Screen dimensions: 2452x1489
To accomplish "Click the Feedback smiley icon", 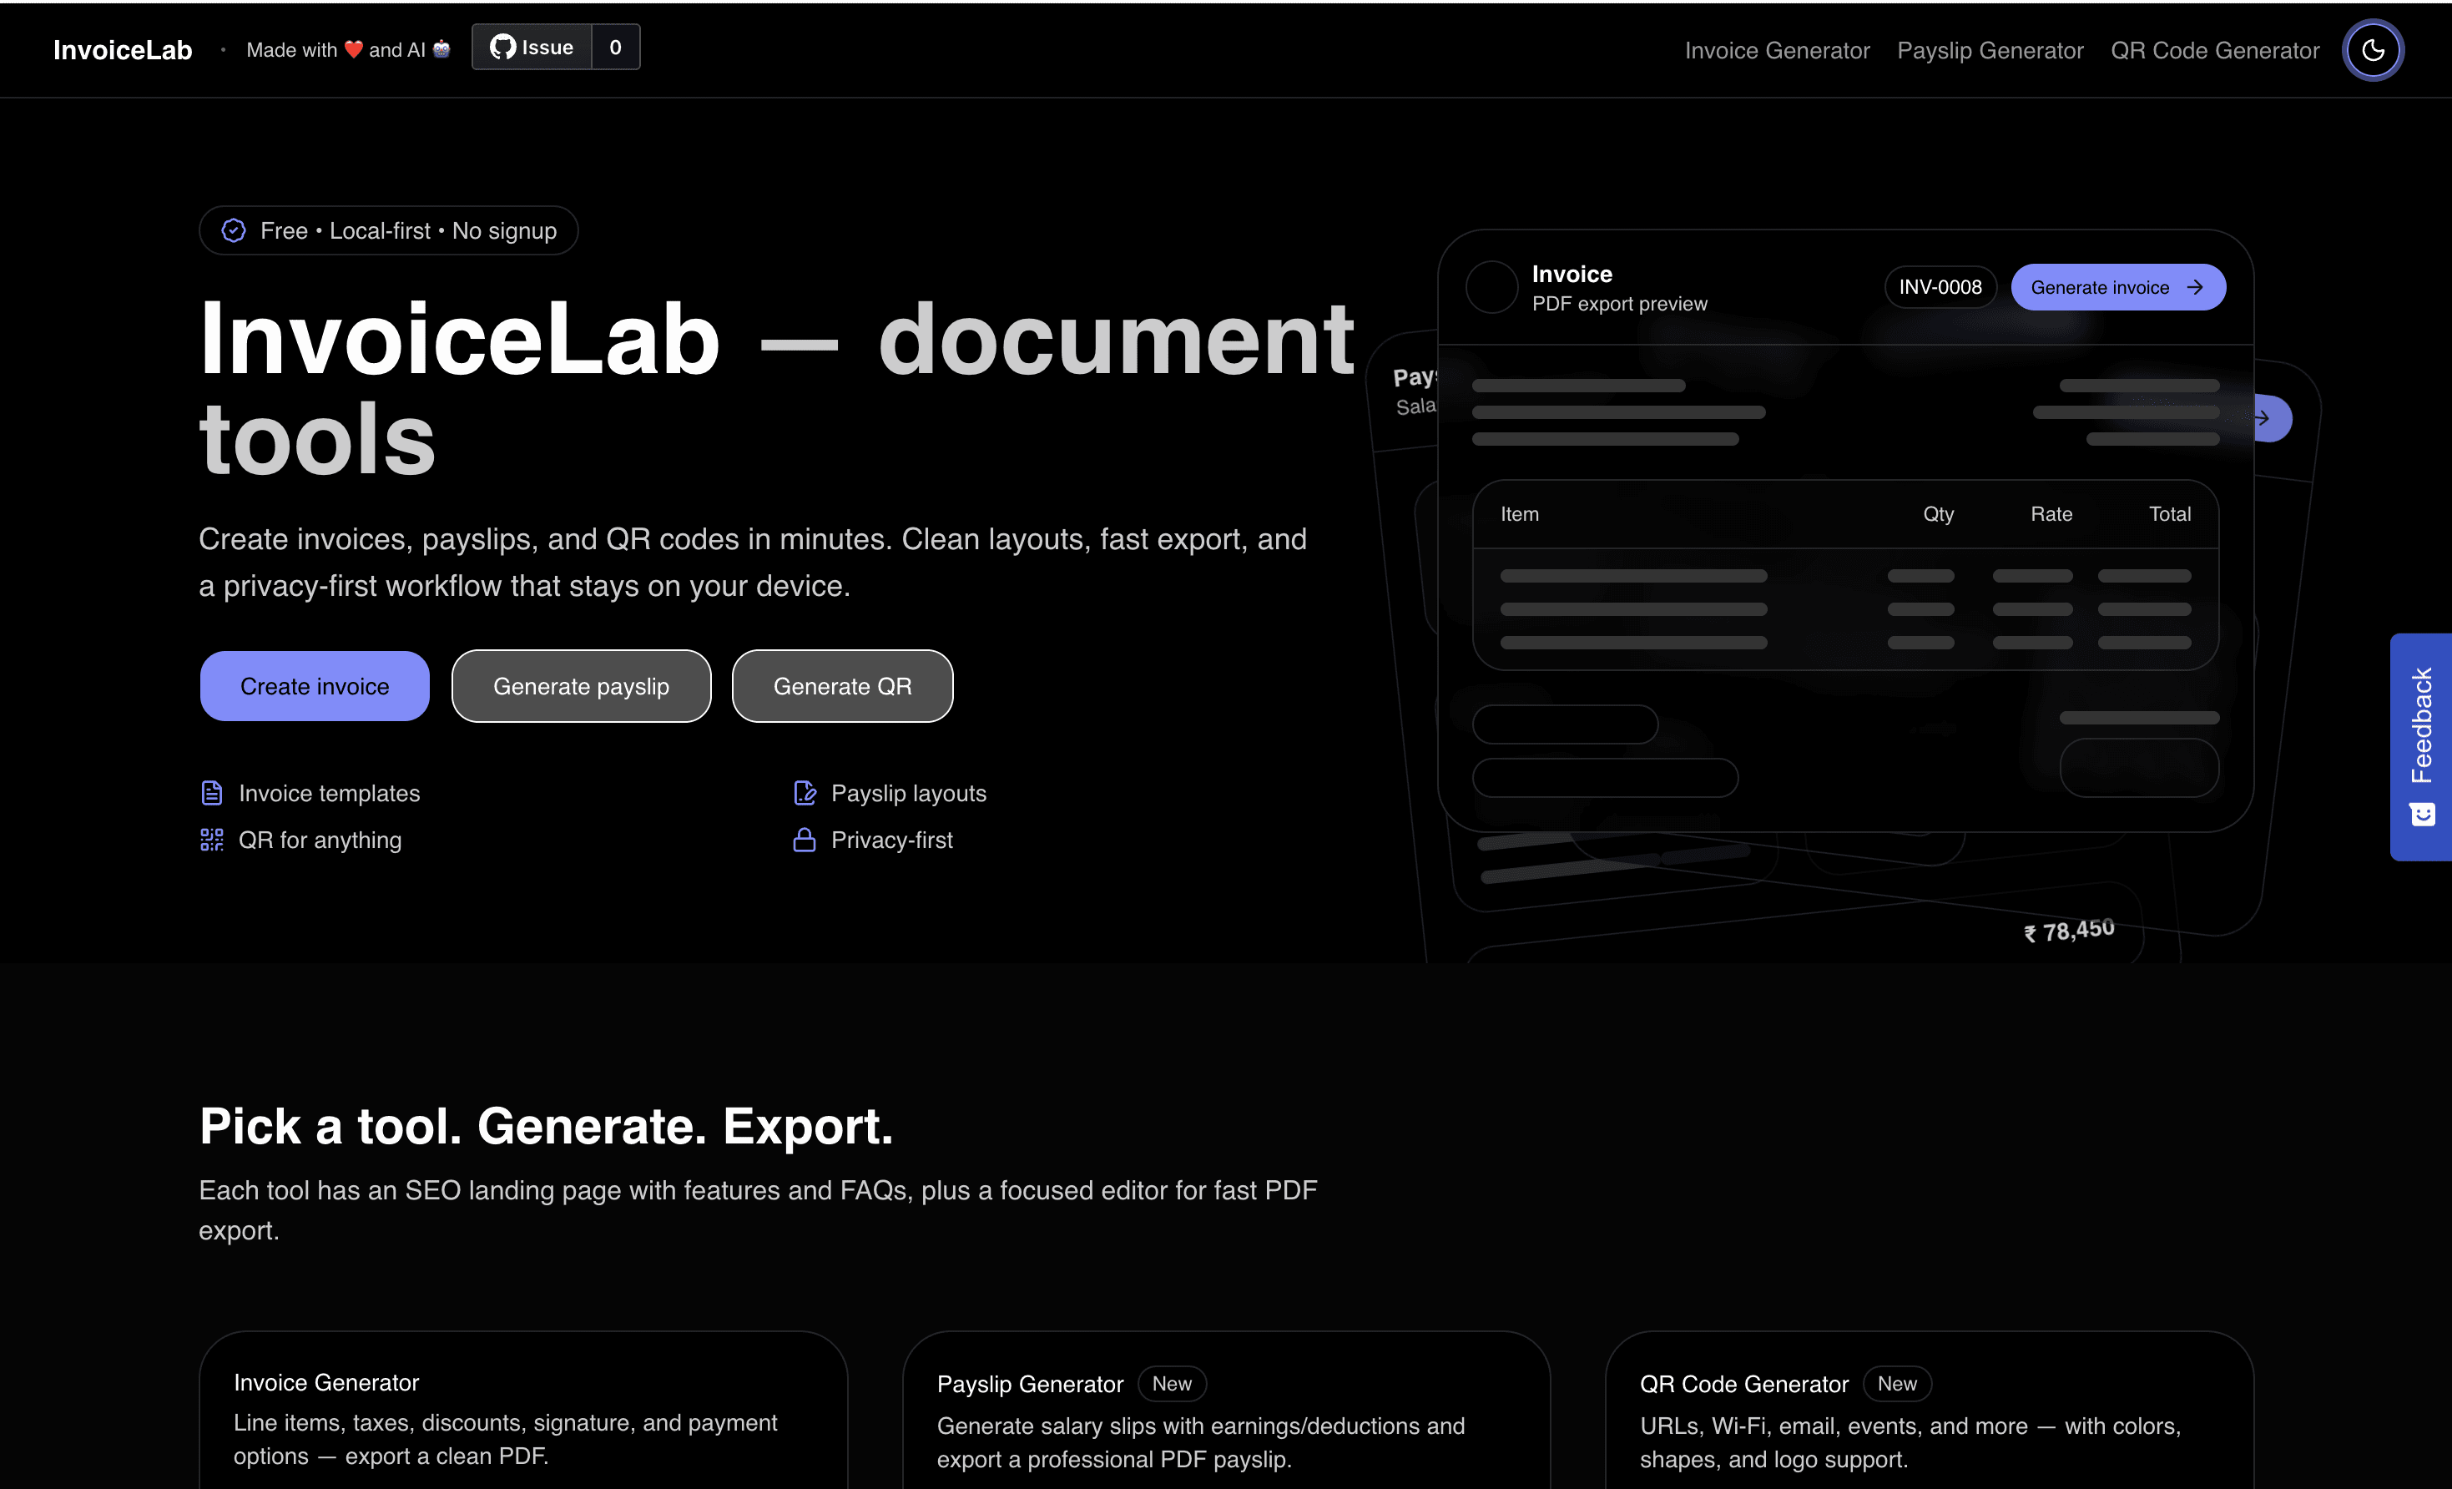I will tap(2422, 814).
